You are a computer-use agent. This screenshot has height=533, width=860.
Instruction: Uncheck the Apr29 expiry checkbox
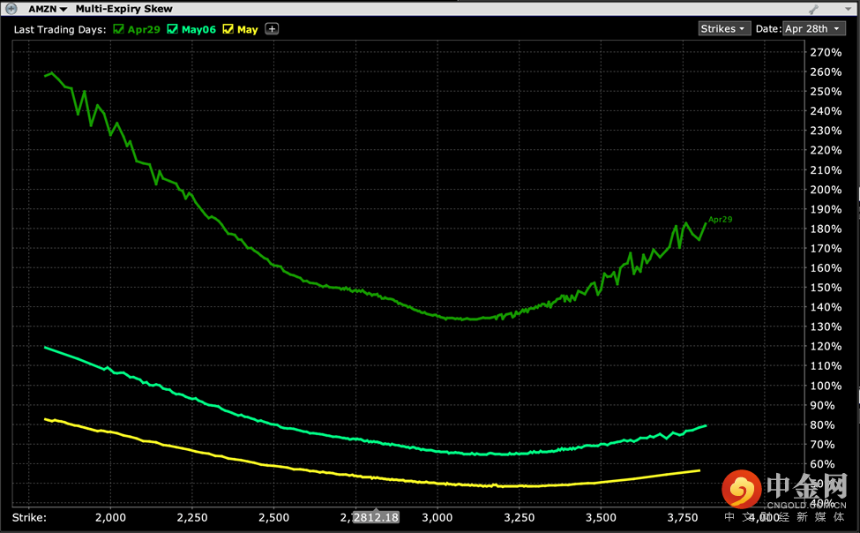point(118,29)
